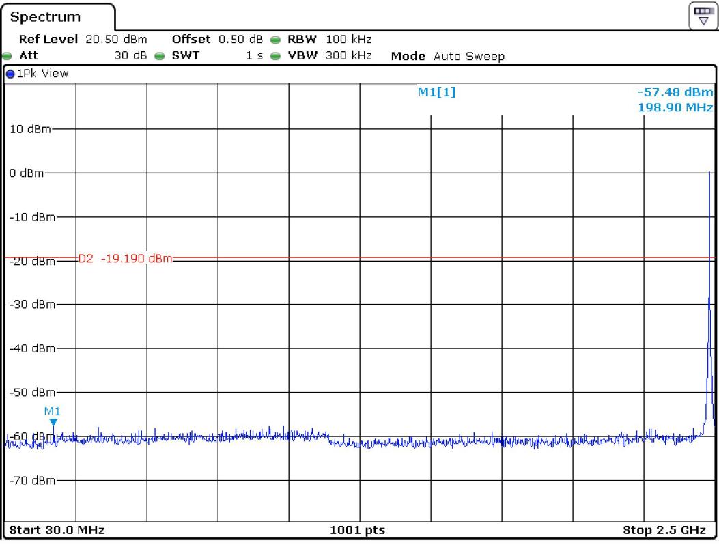Click Ref Level value 20.50 dBm
This screenshot has height=560, width=719.
point(116,40)
